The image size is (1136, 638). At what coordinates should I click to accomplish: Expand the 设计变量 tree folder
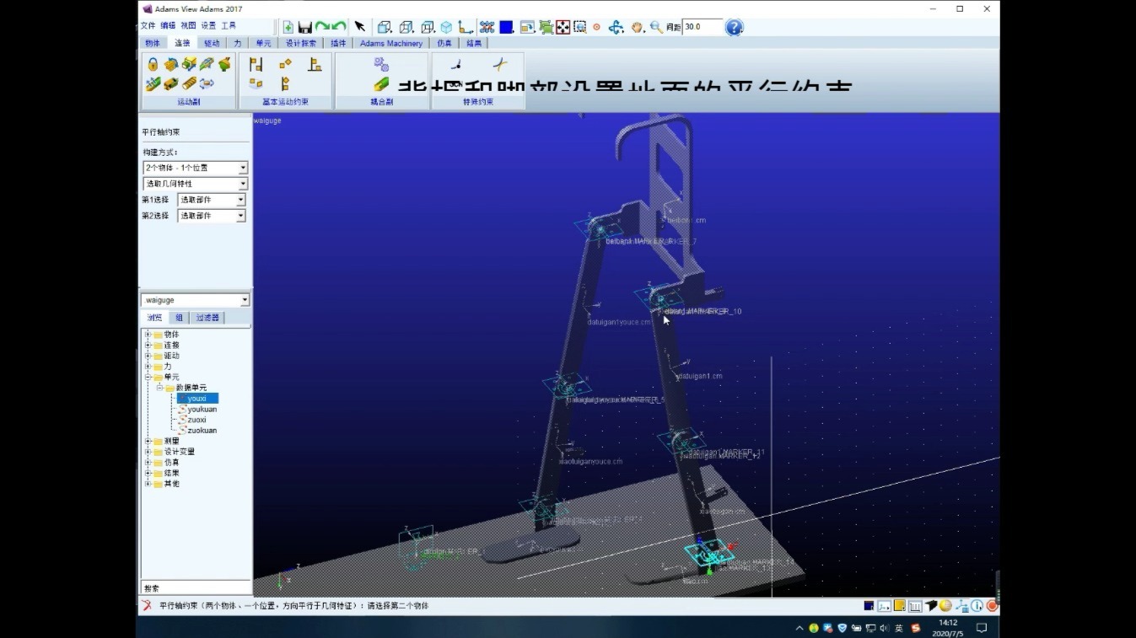pos(148,452)
